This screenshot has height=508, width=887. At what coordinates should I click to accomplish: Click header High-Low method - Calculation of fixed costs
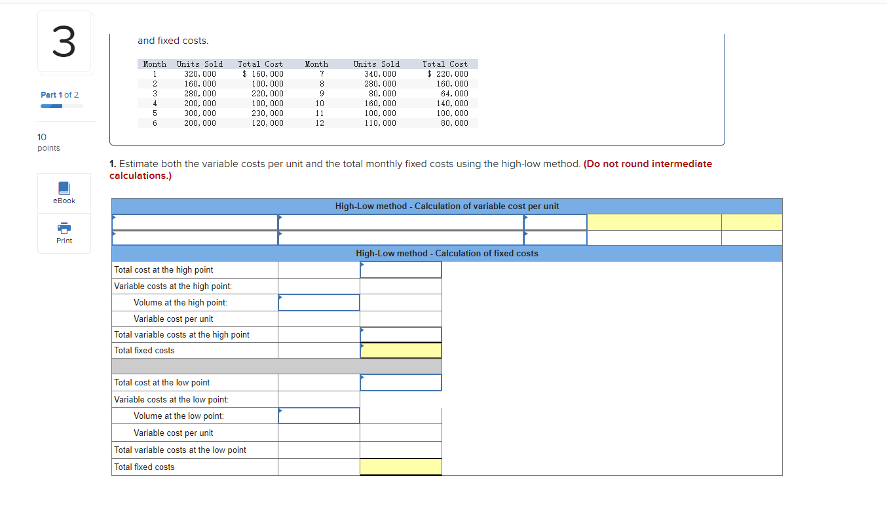pyautogui.click(x=447, y=253)
